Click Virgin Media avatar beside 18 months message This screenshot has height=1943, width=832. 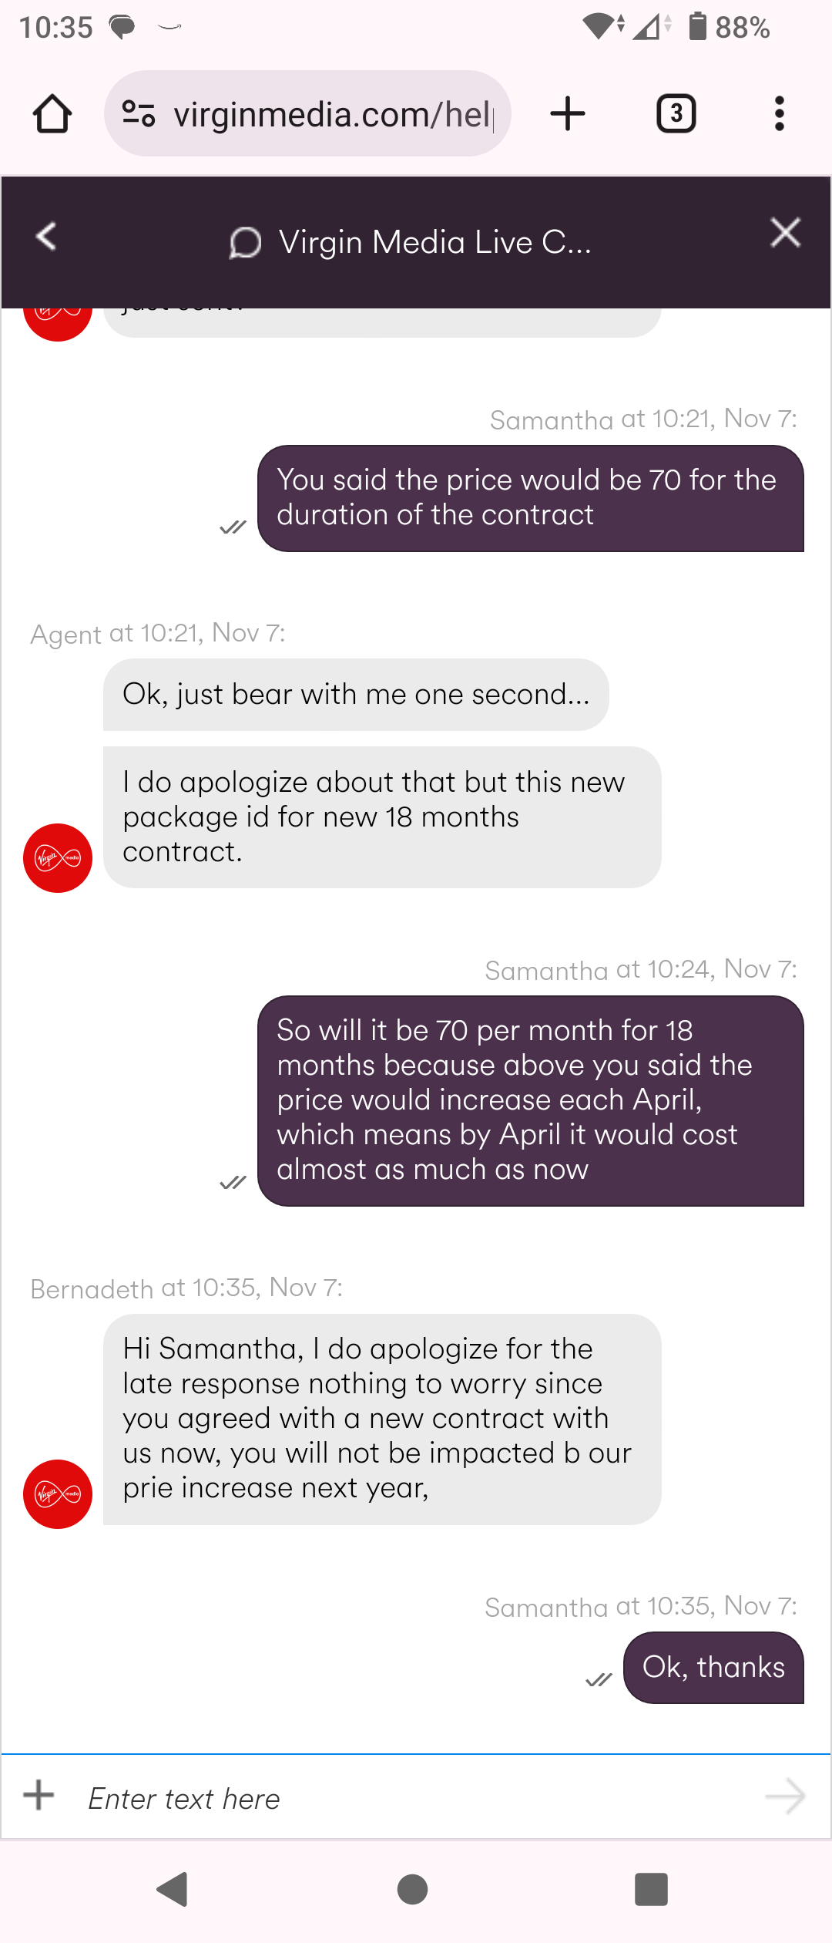[58, 858]
